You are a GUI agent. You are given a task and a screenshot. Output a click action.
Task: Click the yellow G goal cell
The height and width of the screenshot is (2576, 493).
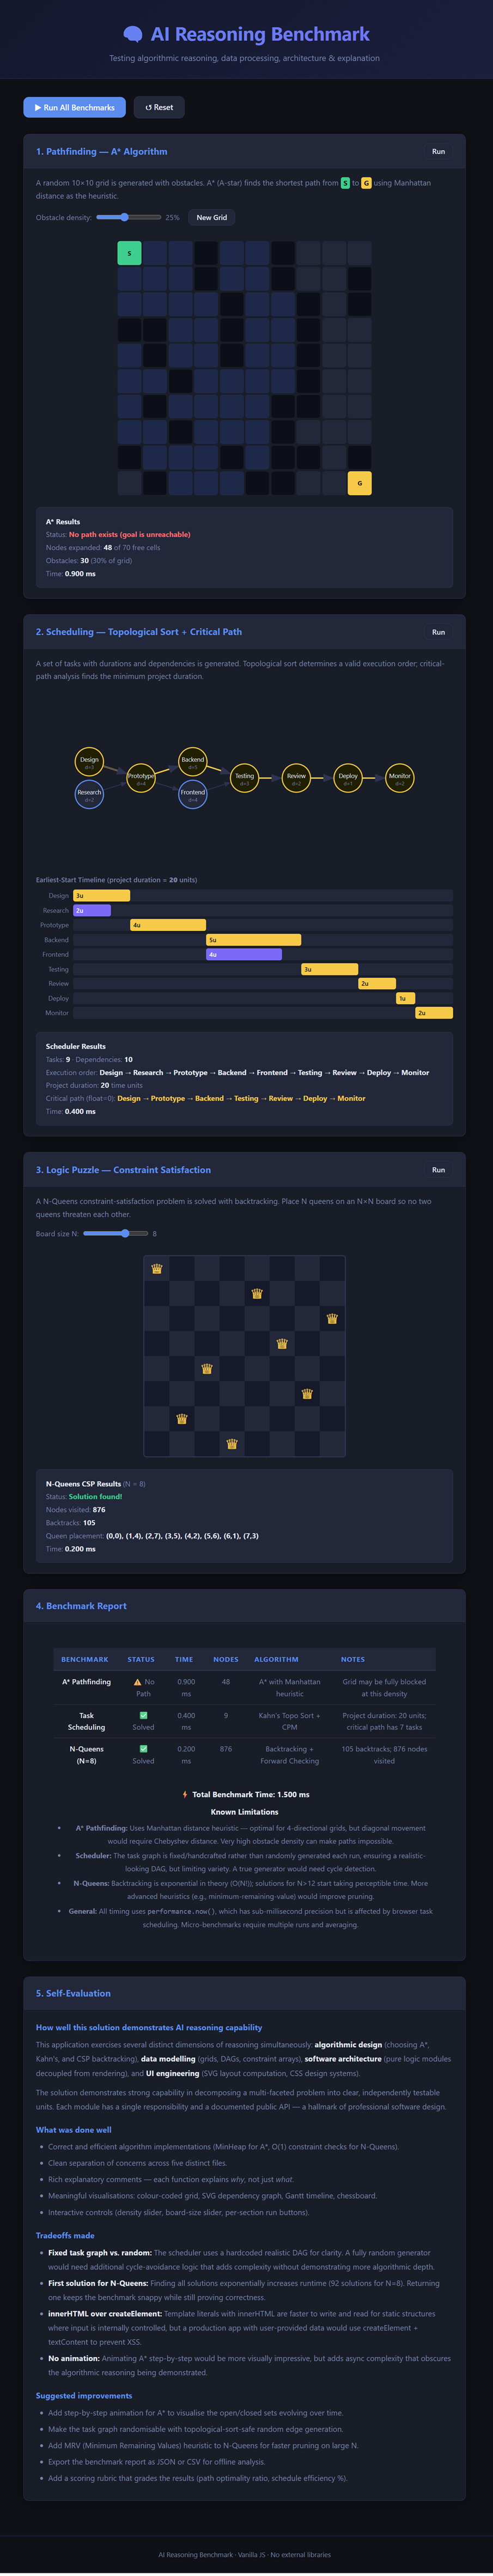tap(360, 483)
